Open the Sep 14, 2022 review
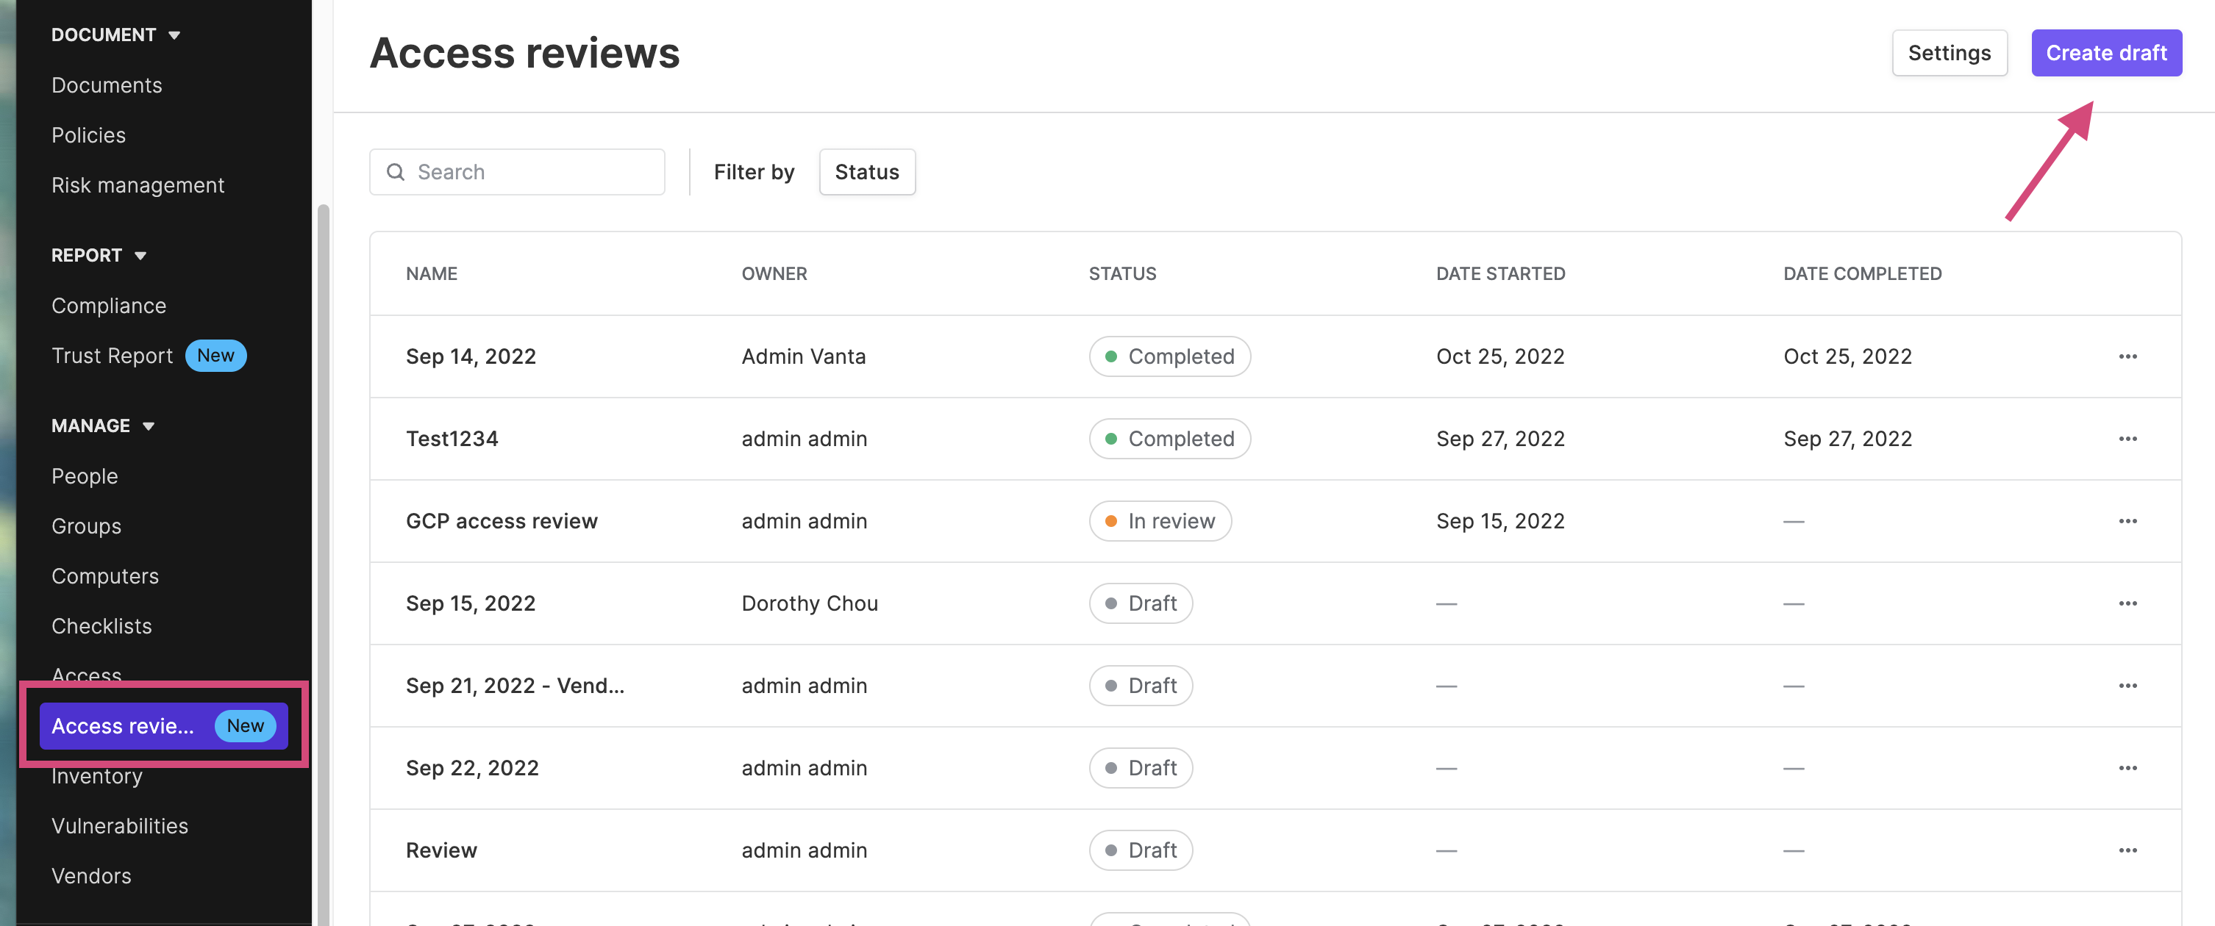Screen dimensions: 2215x926 coord(471,356)
